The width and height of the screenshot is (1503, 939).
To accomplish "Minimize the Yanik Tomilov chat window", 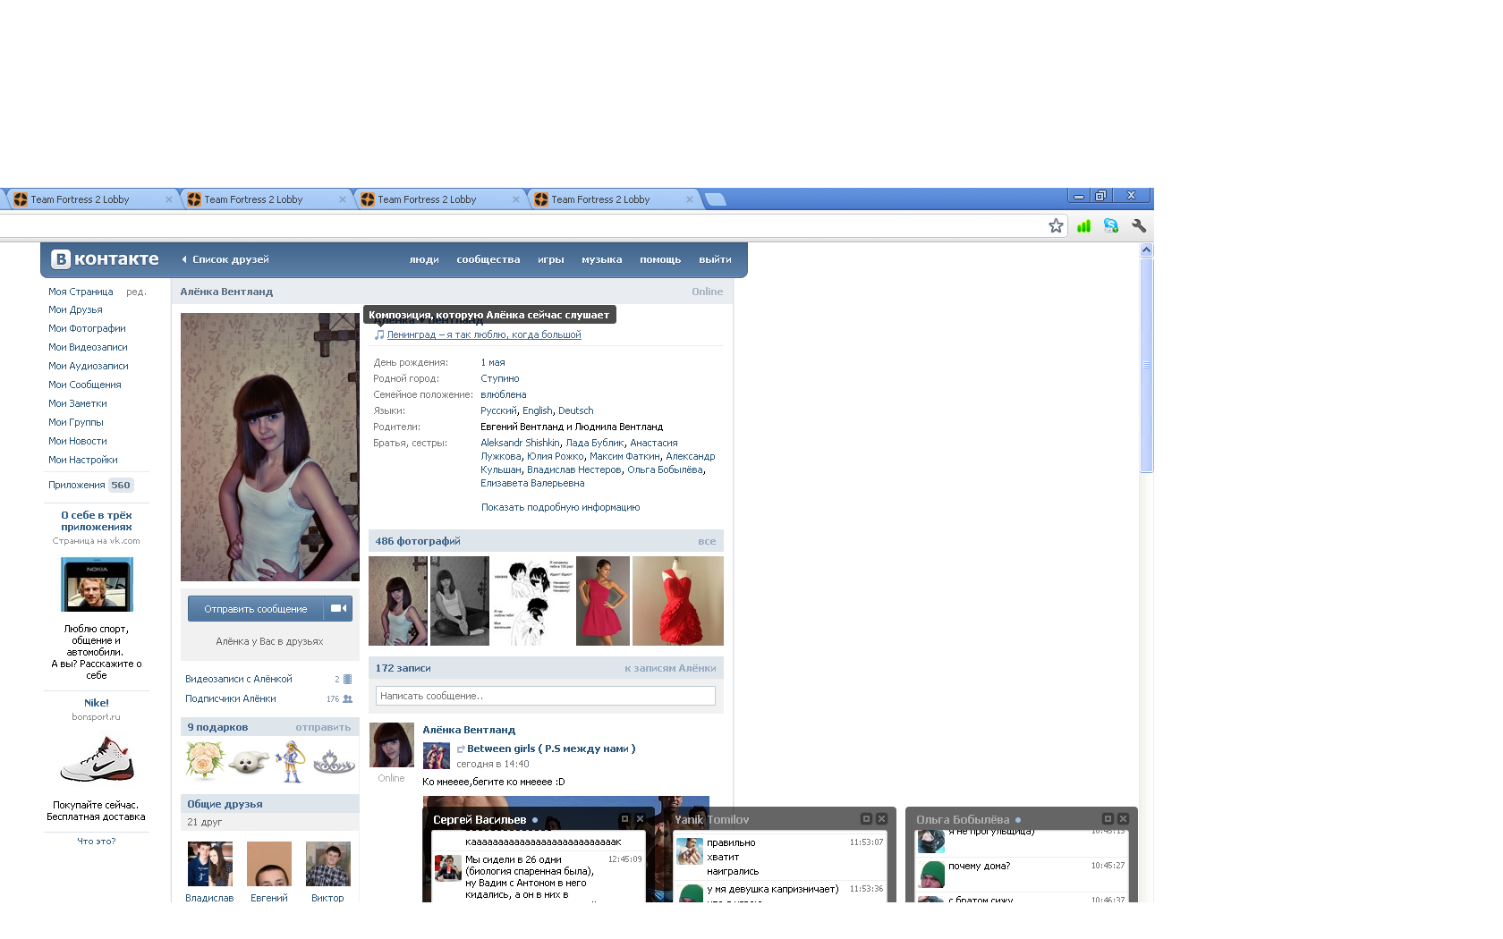I will [866, 819].
